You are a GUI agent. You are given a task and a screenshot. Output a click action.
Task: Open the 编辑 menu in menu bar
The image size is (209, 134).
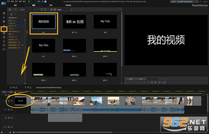click(13, 1)
